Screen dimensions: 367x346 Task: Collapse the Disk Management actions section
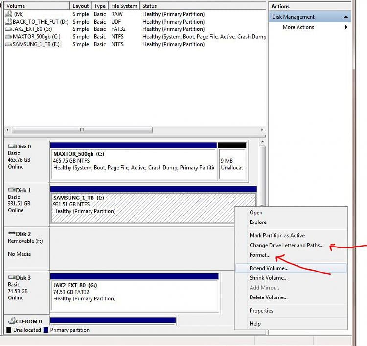[345, 17]
